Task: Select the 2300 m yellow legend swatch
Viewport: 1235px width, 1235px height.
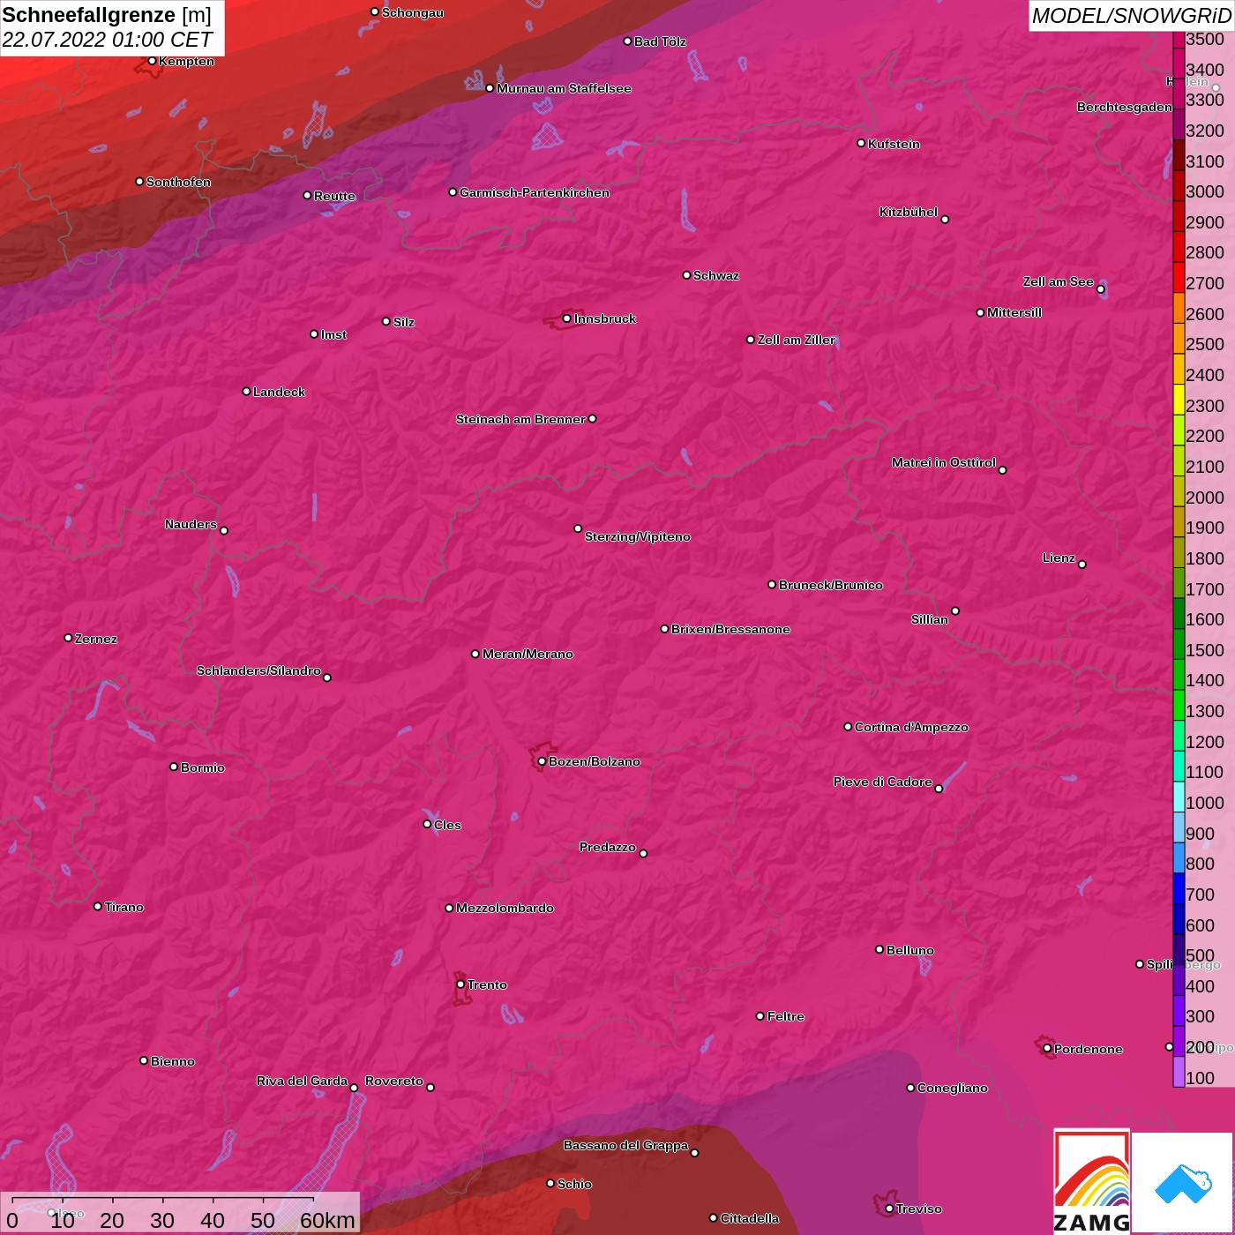Action: [x=1179, y=399]
